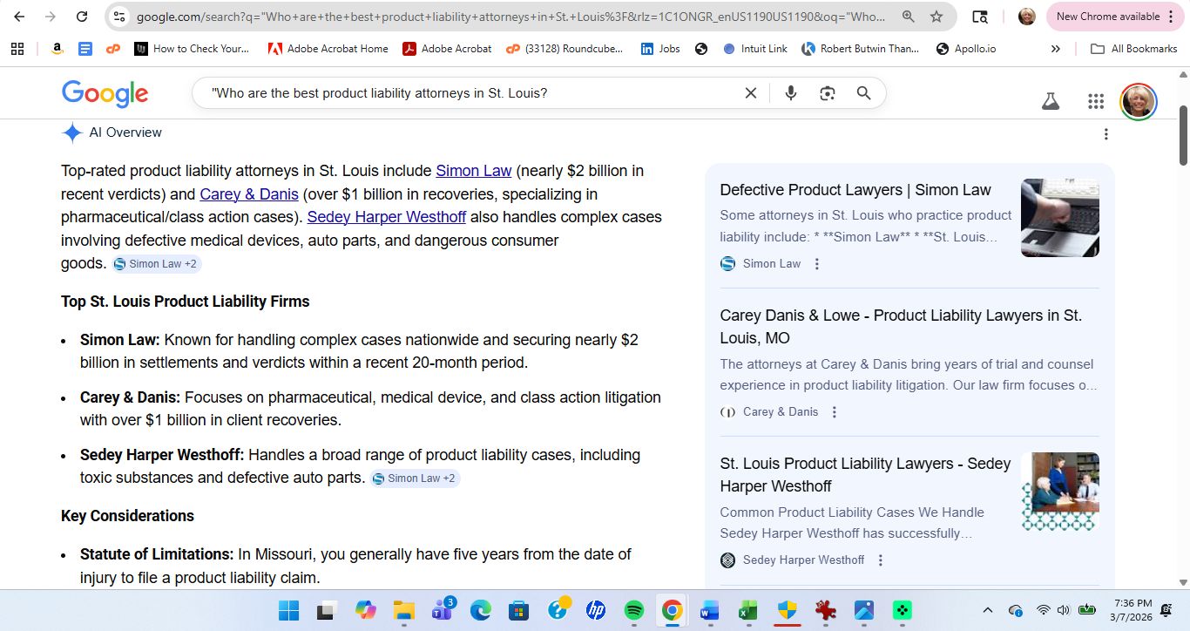Open AI Overview more options menu
Image resolution: width=1190 pixels, height=631 pixels.
click(1105, 134)
